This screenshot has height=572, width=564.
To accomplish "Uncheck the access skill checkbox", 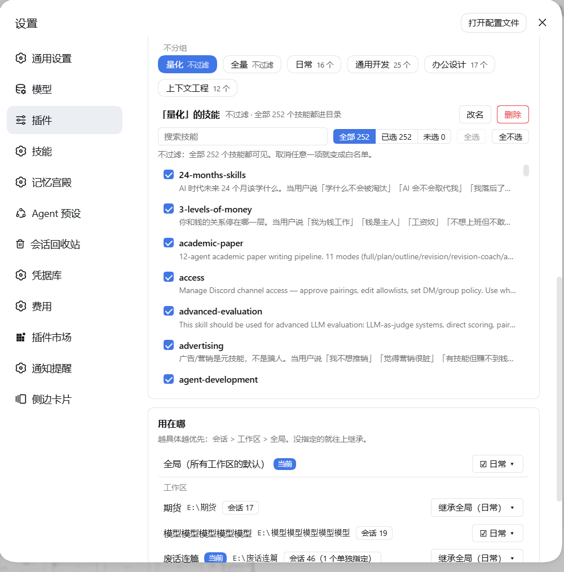I will click(x=169, y=277).
